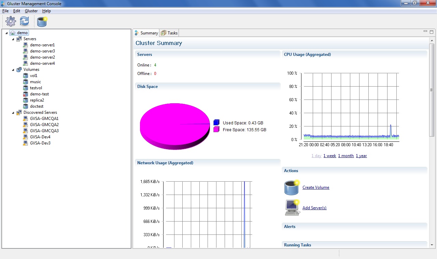Open the Gluster menu
This screenshot has width=437, height=259.
pyautogui.click(x=31, y=11)
